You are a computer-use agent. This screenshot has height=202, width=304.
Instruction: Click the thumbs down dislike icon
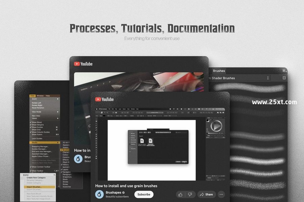(x=190, y=195)
